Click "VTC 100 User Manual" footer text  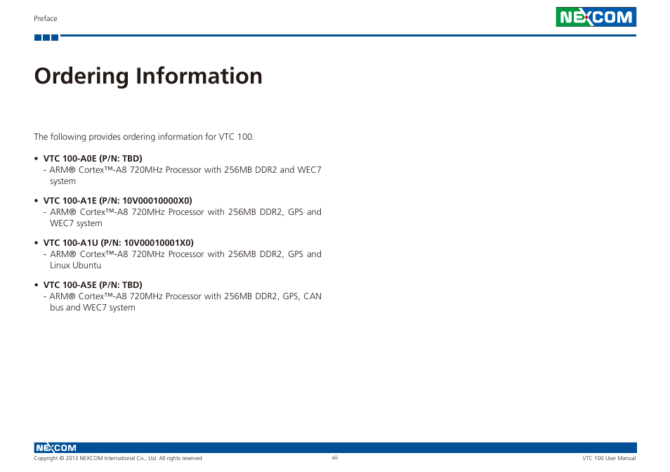click(x=609, y=459)
